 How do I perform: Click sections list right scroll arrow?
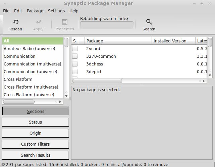click(x=60, y=102)
